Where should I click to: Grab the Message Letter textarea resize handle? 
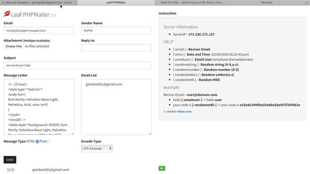click(x=73, y=134)
